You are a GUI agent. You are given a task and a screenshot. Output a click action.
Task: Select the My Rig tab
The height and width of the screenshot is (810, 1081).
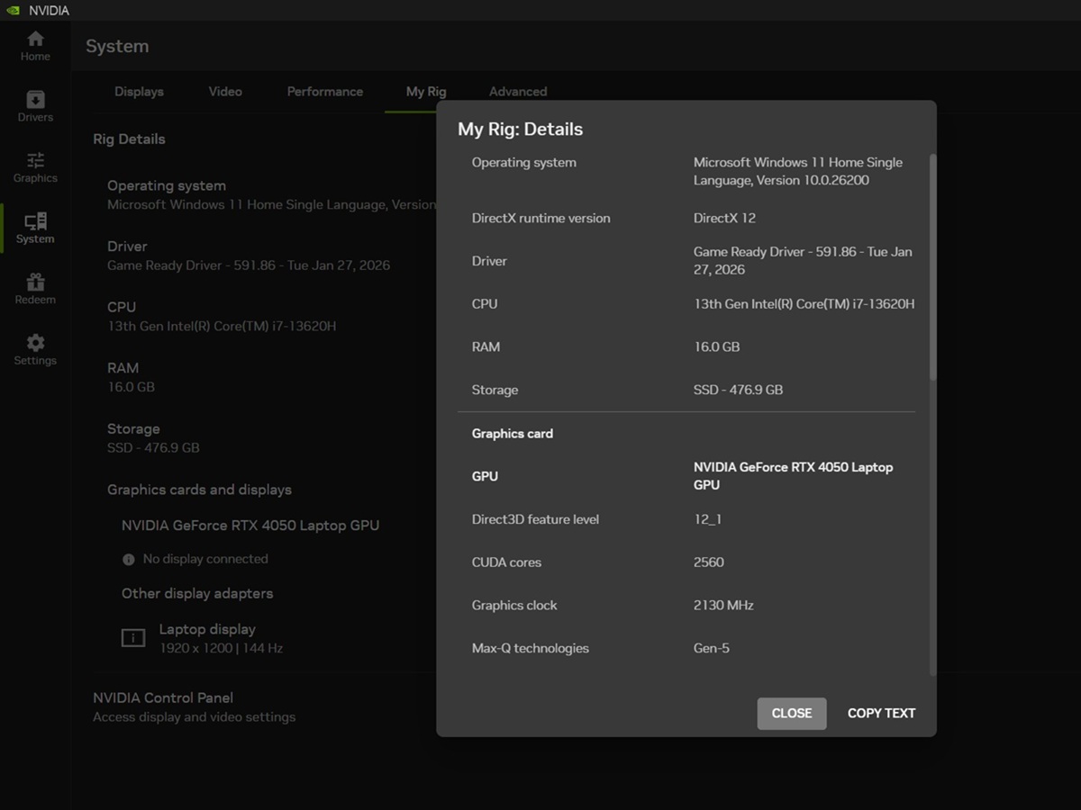point(426,92)
